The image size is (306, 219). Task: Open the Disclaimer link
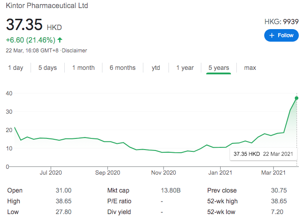click(x=75, y=51)
